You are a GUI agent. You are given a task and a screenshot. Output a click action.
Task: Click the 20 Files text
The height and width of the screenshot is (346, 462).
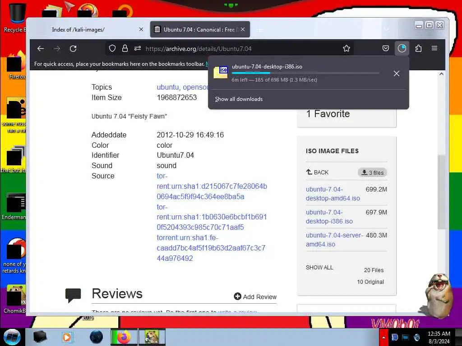374,270
